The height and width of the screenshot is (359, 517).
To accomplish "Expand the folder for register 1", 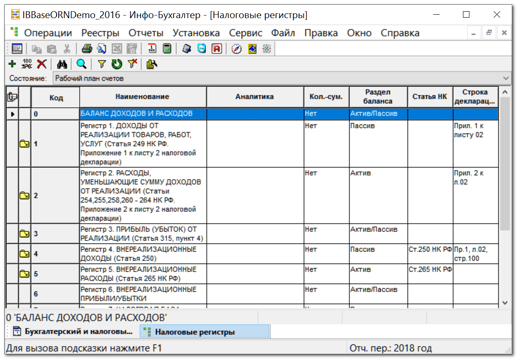I will [x=24, y=144].
